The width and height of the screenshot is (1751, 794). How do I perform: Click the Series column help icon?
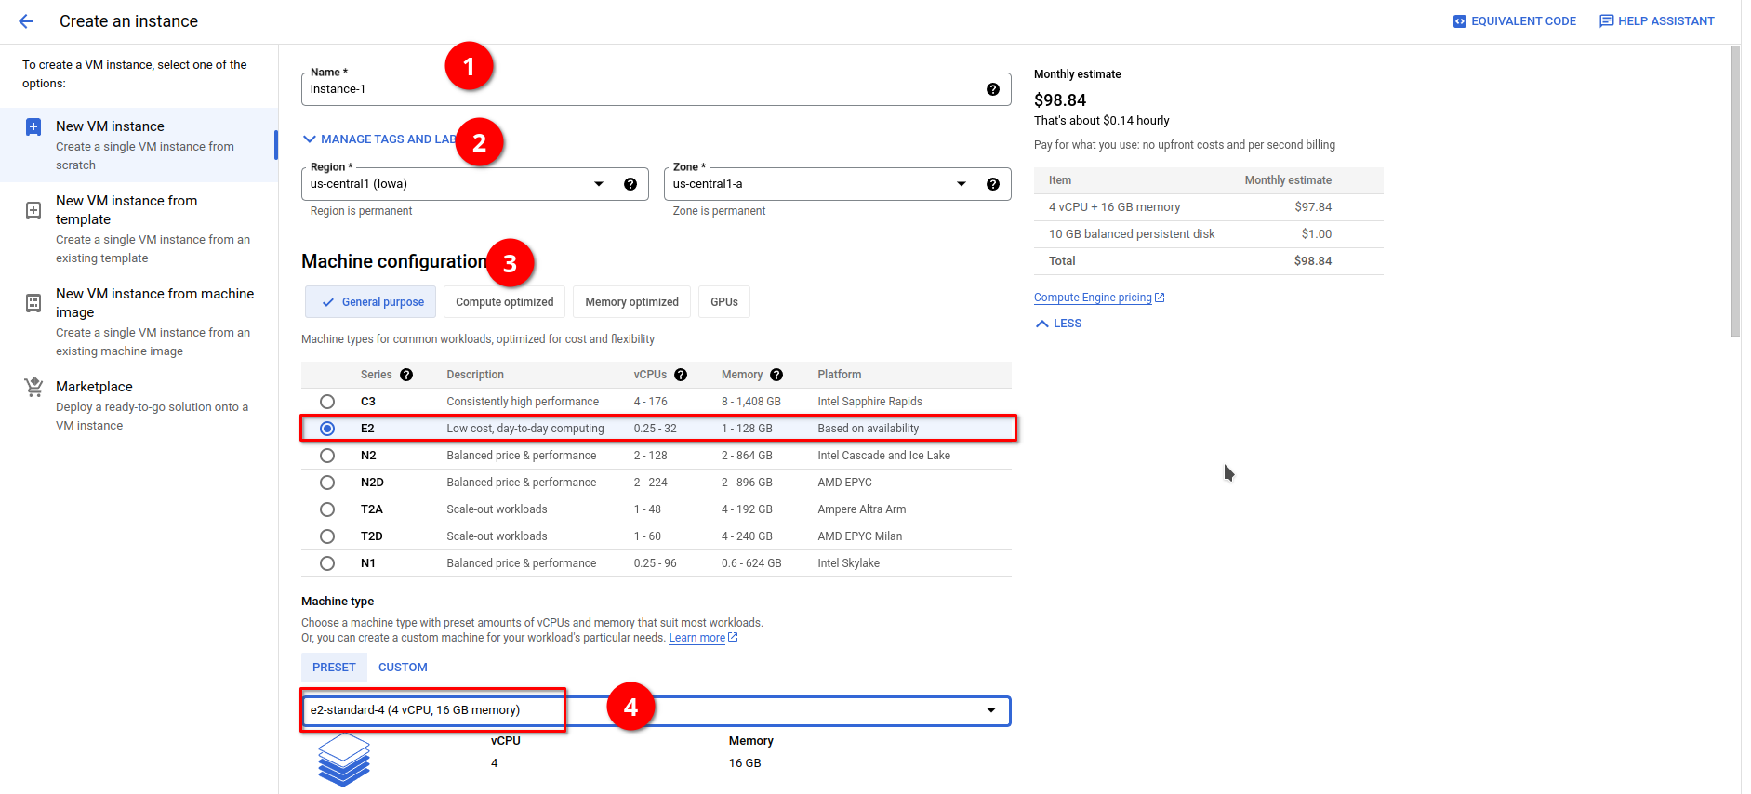(x=406, y=375)
